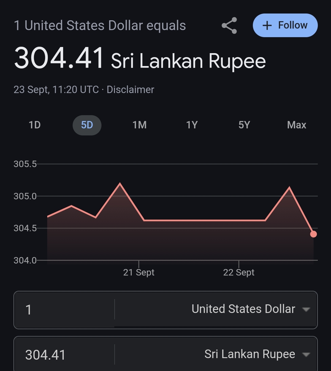Choose the 5Y range tab
This screenshot has height=371, width=331.
click(244, 125)
